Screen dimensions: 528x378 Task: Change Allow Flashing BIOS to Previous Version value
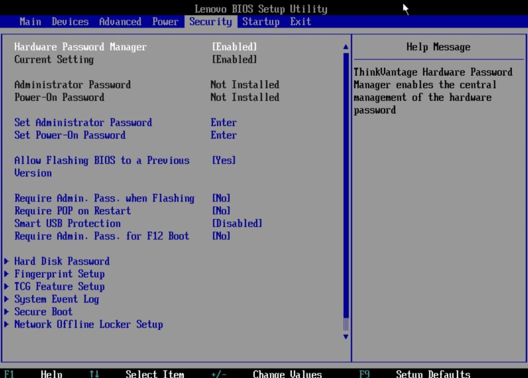click(224, 160)
